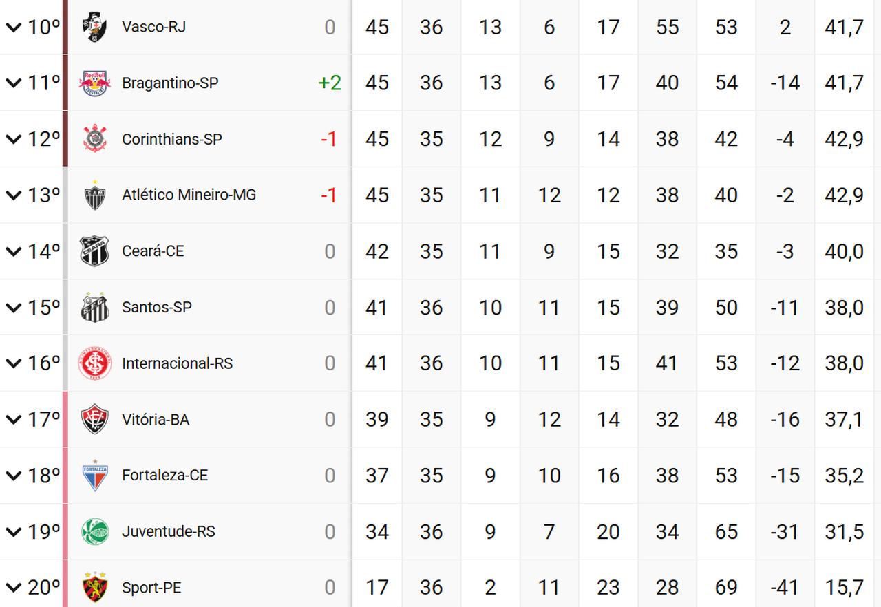Click the Red Bull Bragantino crest

tap(94, 83)
